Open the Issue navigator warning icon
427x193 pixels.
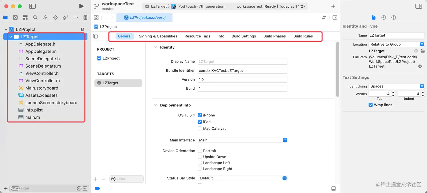(45, 17)
